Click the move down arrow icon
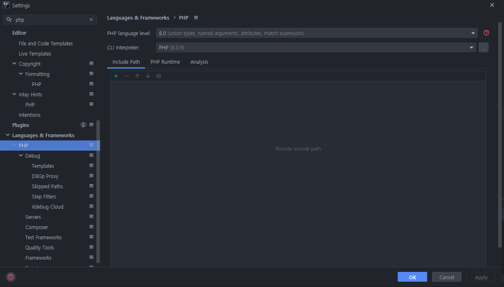The width and height of the screenshot is (504, 287). coord(148,76)
